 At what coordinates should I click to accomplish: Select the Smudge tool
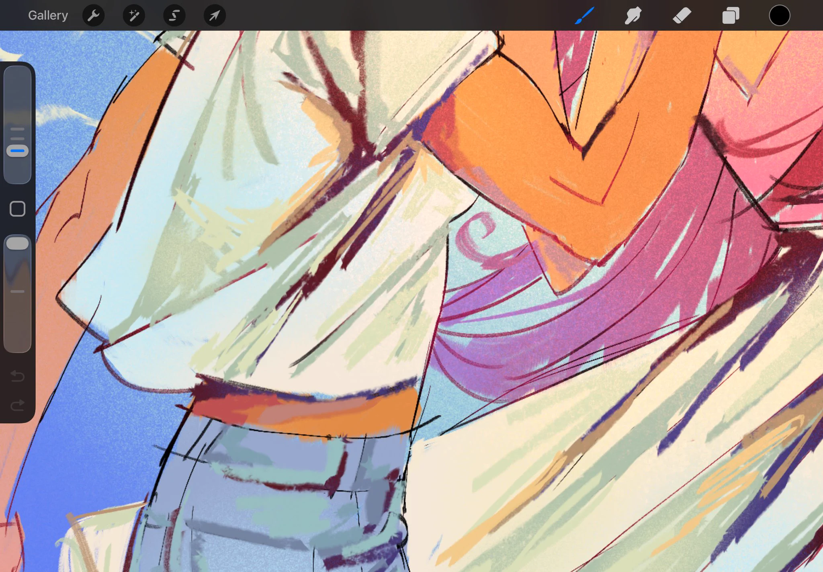point(633,16)
